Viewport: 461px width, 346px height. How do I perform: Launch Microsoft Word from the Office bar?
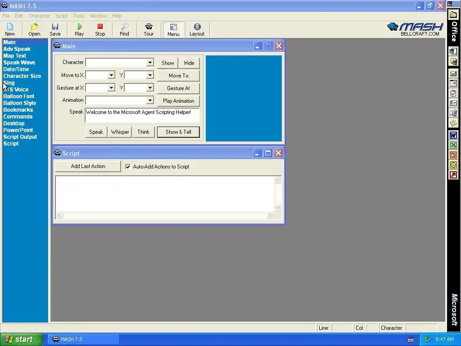tap(453, 135)
